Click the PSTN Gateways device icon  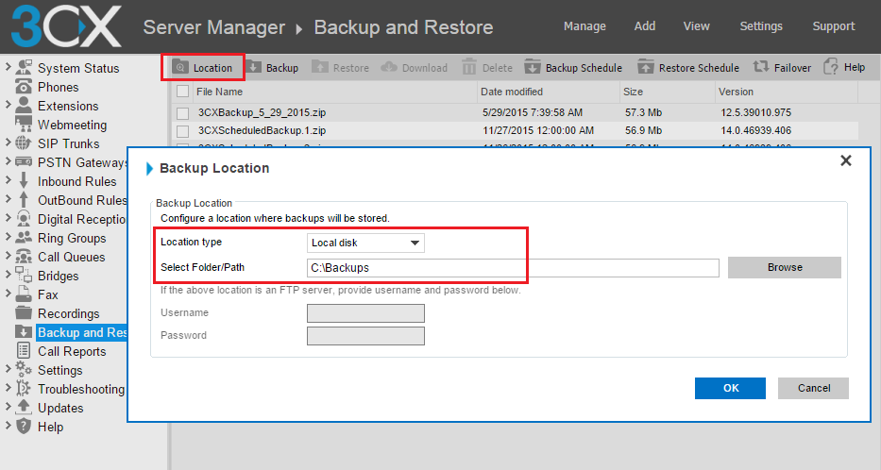[x=24, y=161]
